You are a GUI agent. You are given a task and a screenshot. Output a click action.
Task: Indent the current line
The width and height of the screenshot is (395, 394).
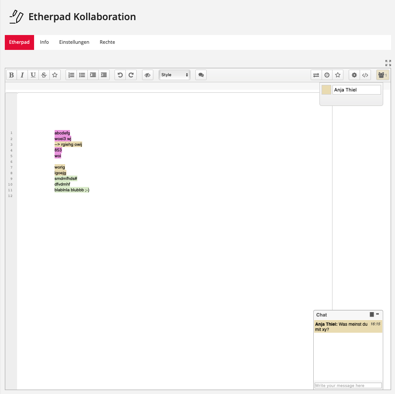tap(93, 75)
